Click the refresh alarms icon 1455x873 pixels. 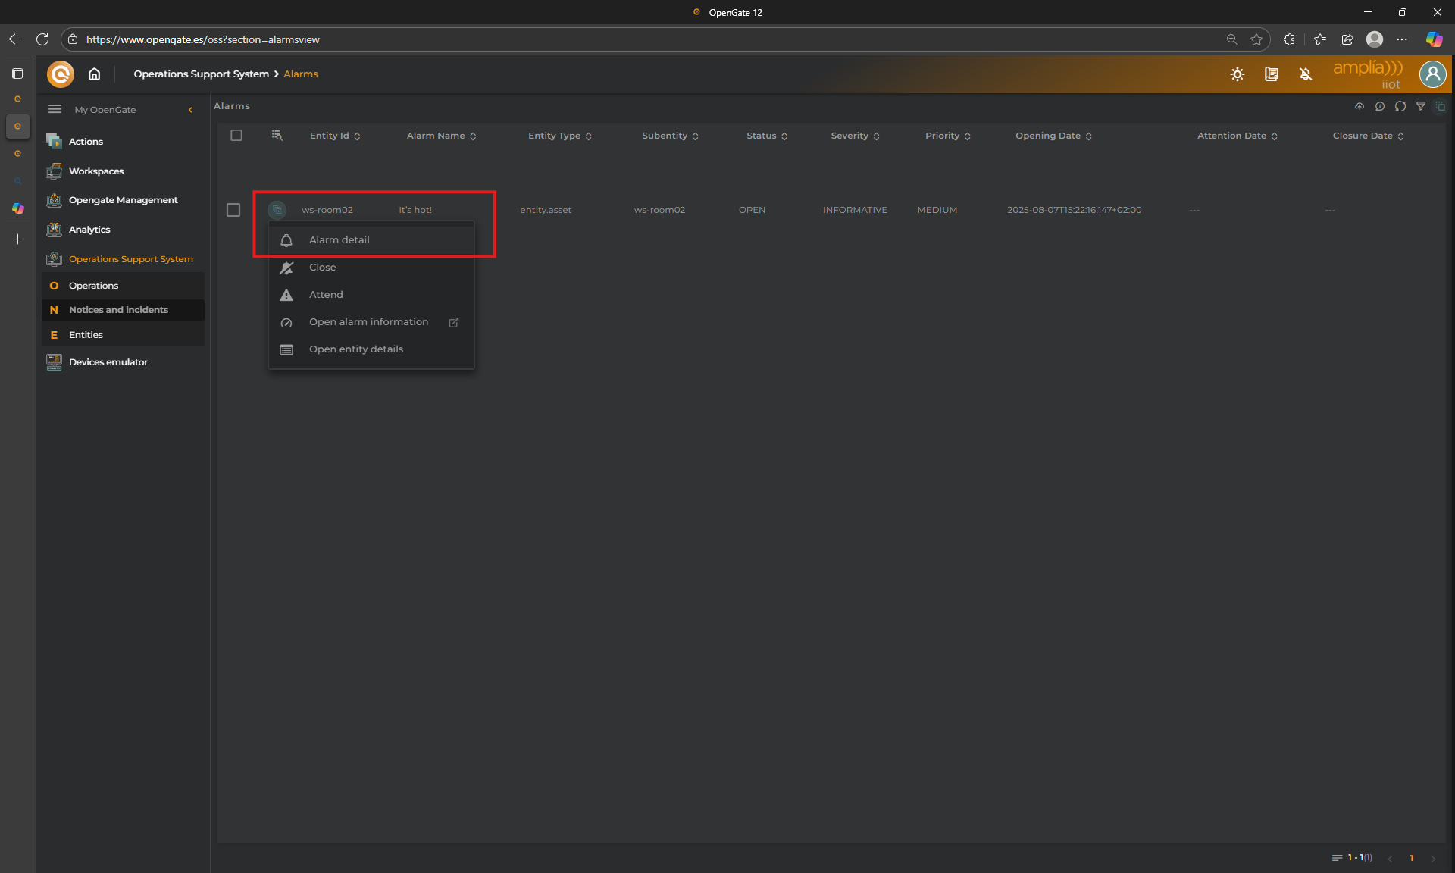pos(1400,106)
